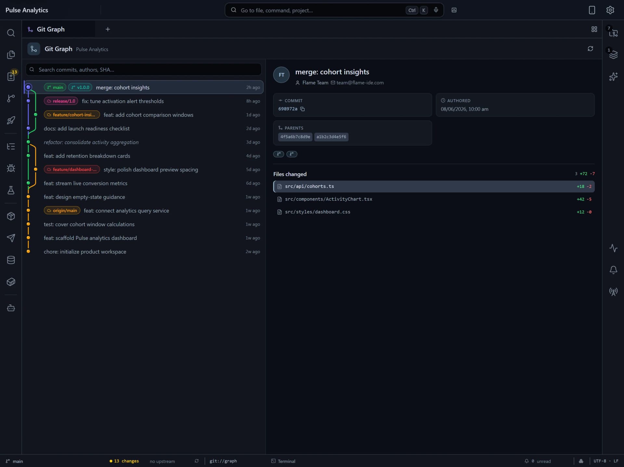Click the main branch indicator in status bar
624x467 pixels.
pyautogui.click(x=14, y=461)
